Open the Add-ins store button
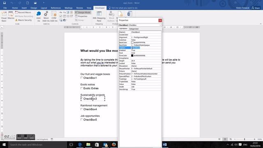Viewport: 263px width, 148px height. [x=39, y=16]
